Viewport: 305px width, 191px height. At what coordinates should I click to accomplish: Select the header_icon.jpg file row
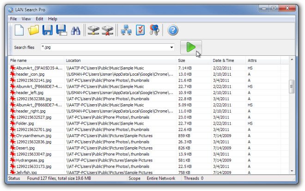pyautogui.click(x=148, y=74)
